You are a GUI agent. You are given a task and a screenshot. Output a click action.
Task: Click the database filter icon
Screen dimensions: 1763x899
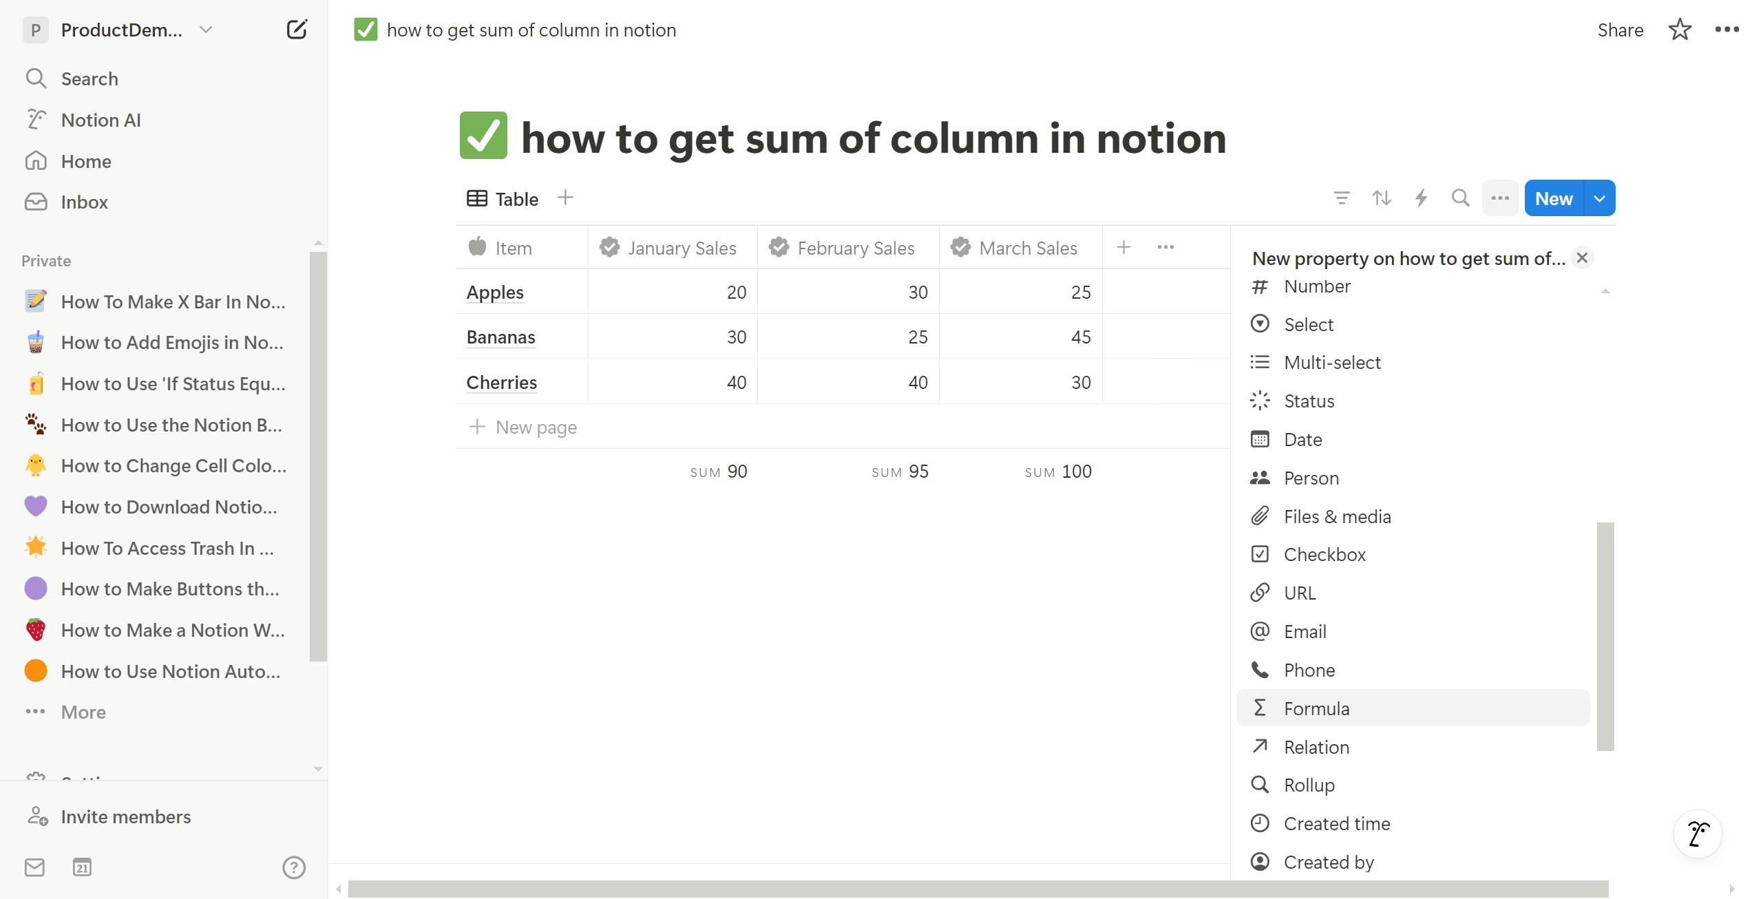tap(1341, 198)
